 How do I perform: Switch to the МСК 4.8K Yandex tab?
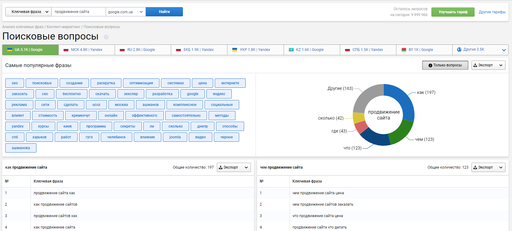coord(87,50)
